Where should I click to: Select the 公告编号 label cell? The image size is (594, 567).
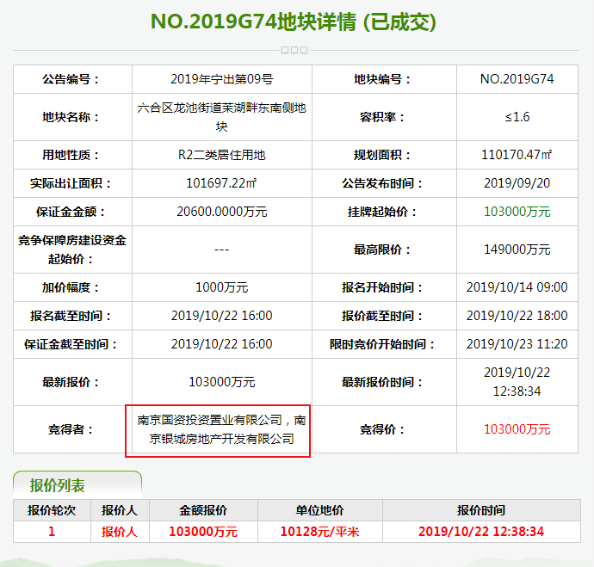click(72, 79)
